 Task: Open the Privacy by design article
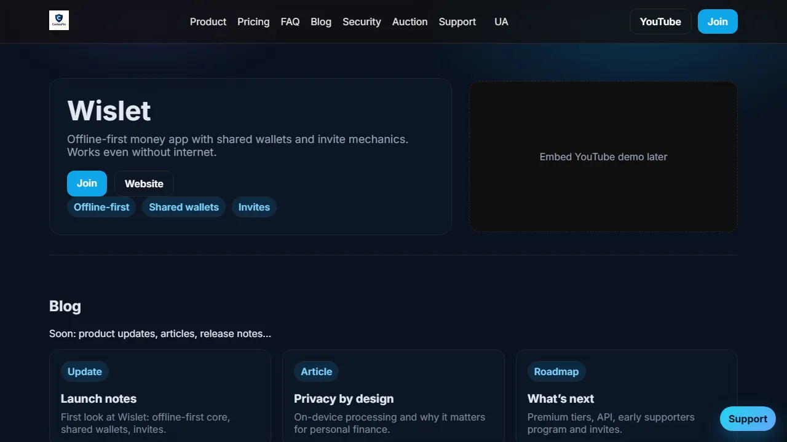344,398
